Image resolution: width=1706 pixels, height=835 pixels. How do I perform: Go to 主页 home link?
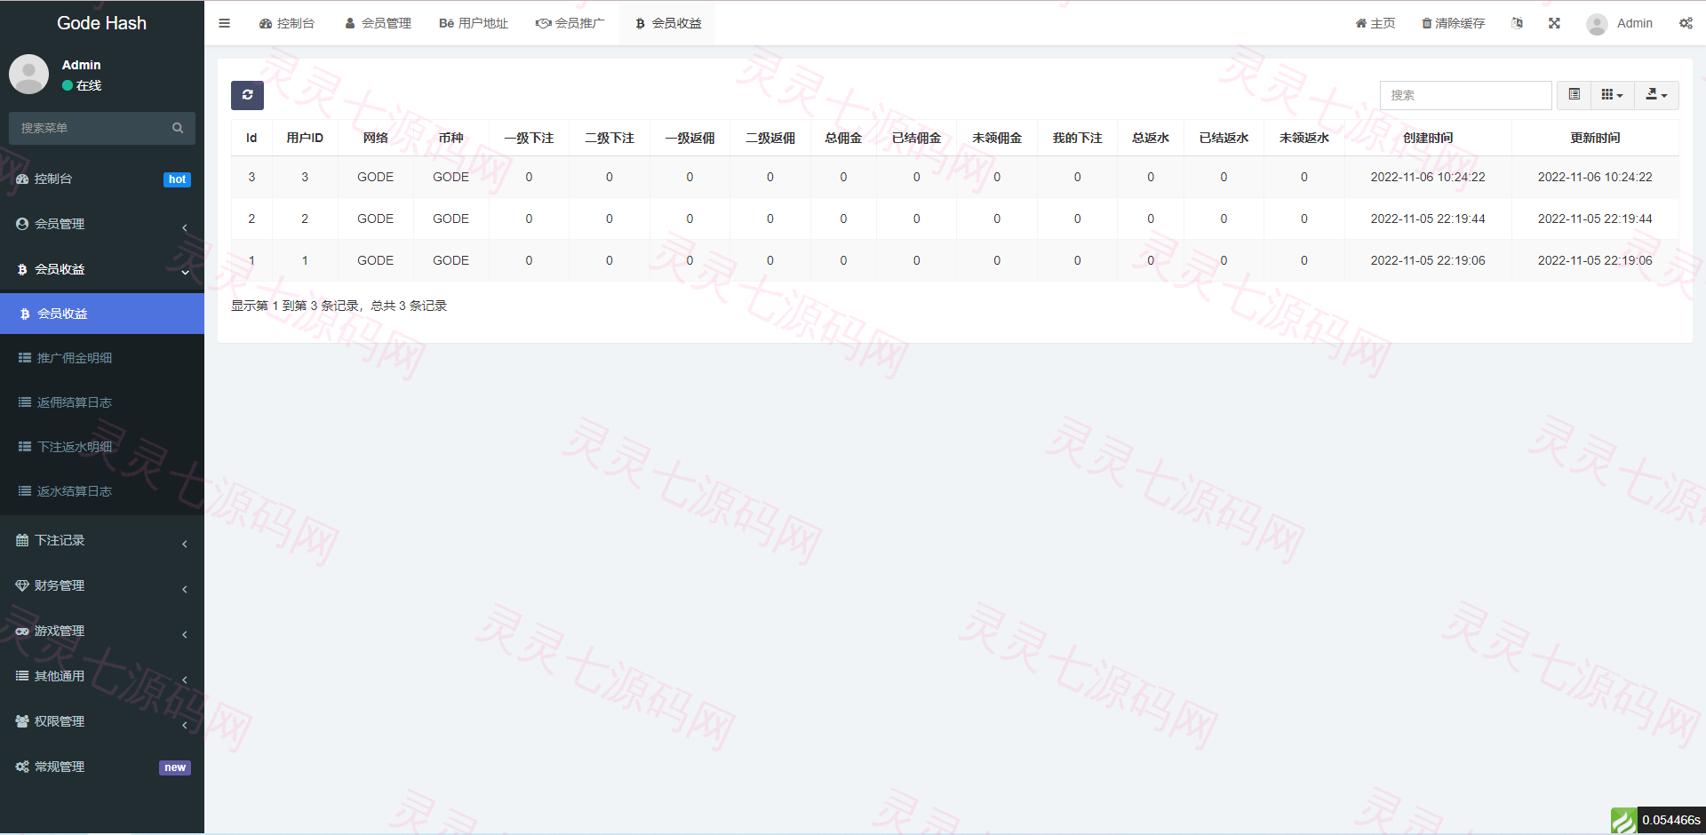(x=1375, y=23)
